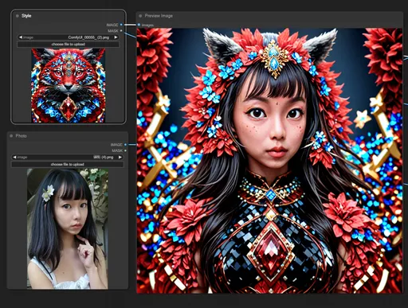Select previous image in Photo node
408x308 pixels.
point(14,157)
